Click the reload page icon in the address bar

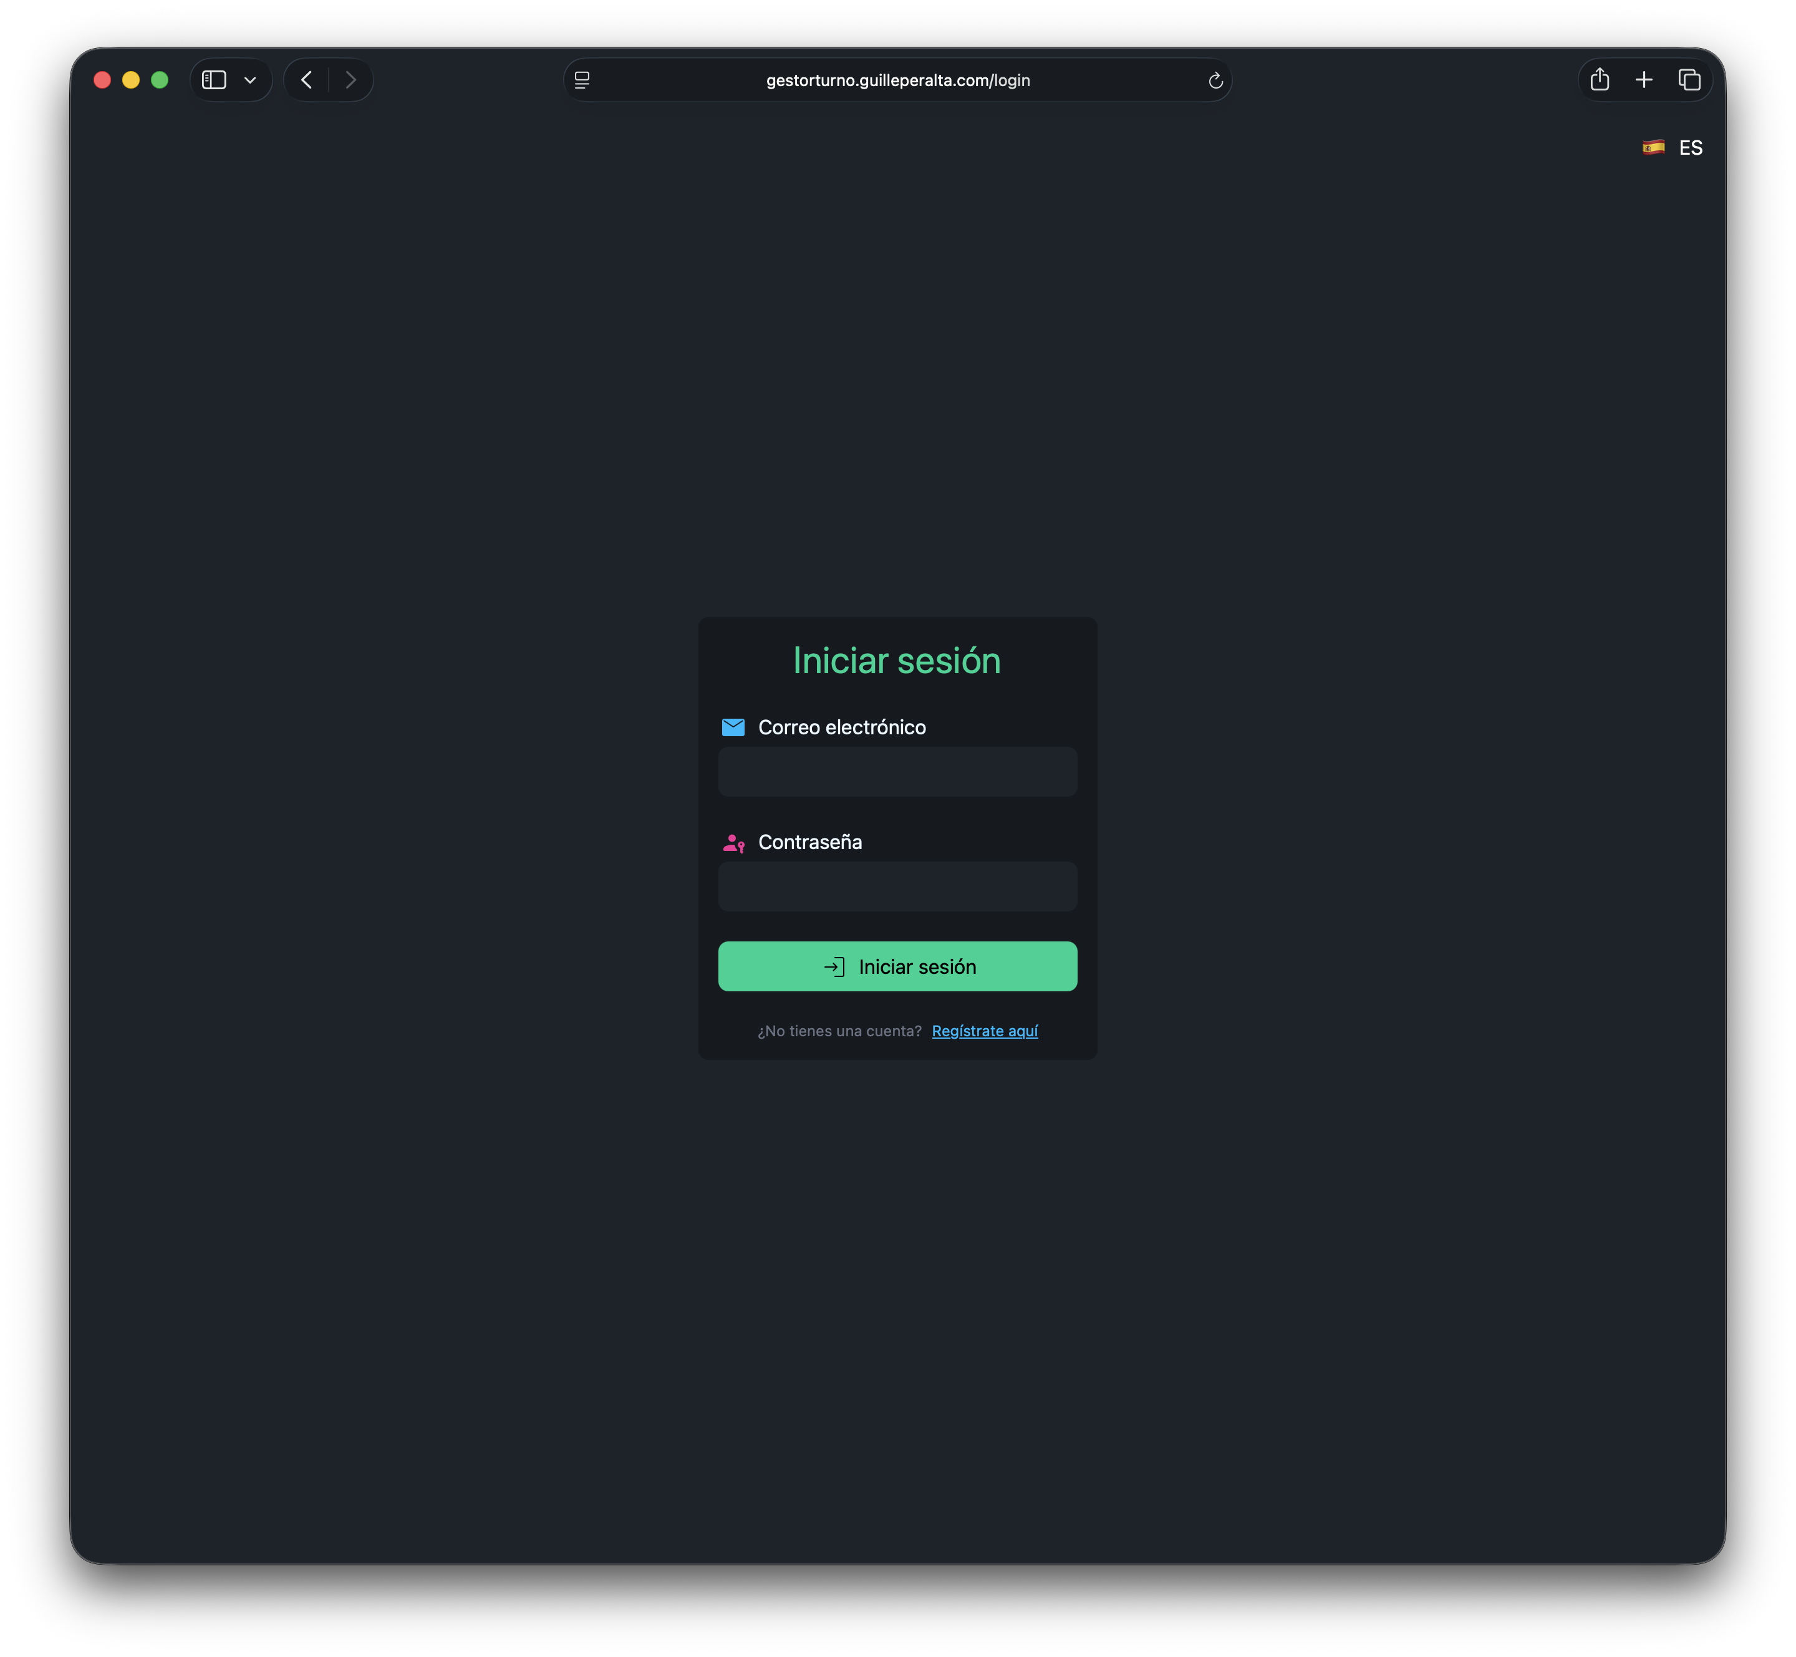click(x=1215, y=80)
